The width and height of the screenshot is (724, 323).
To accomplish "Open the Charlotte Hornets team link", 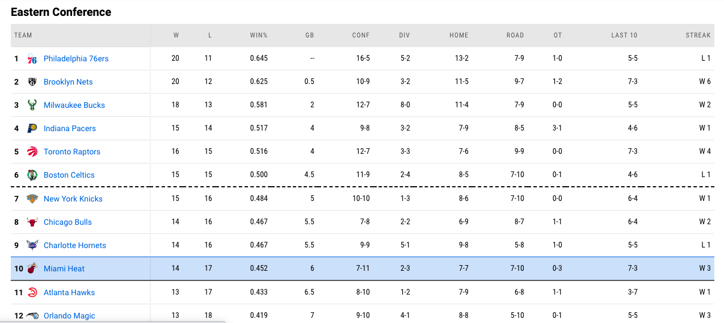I will click(x=75, y=245).
